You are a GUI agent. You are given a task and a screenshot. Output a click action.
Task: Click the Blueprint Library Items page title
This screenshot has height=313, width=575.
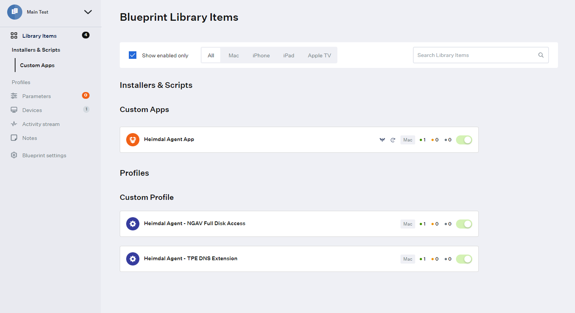[179, 17]
